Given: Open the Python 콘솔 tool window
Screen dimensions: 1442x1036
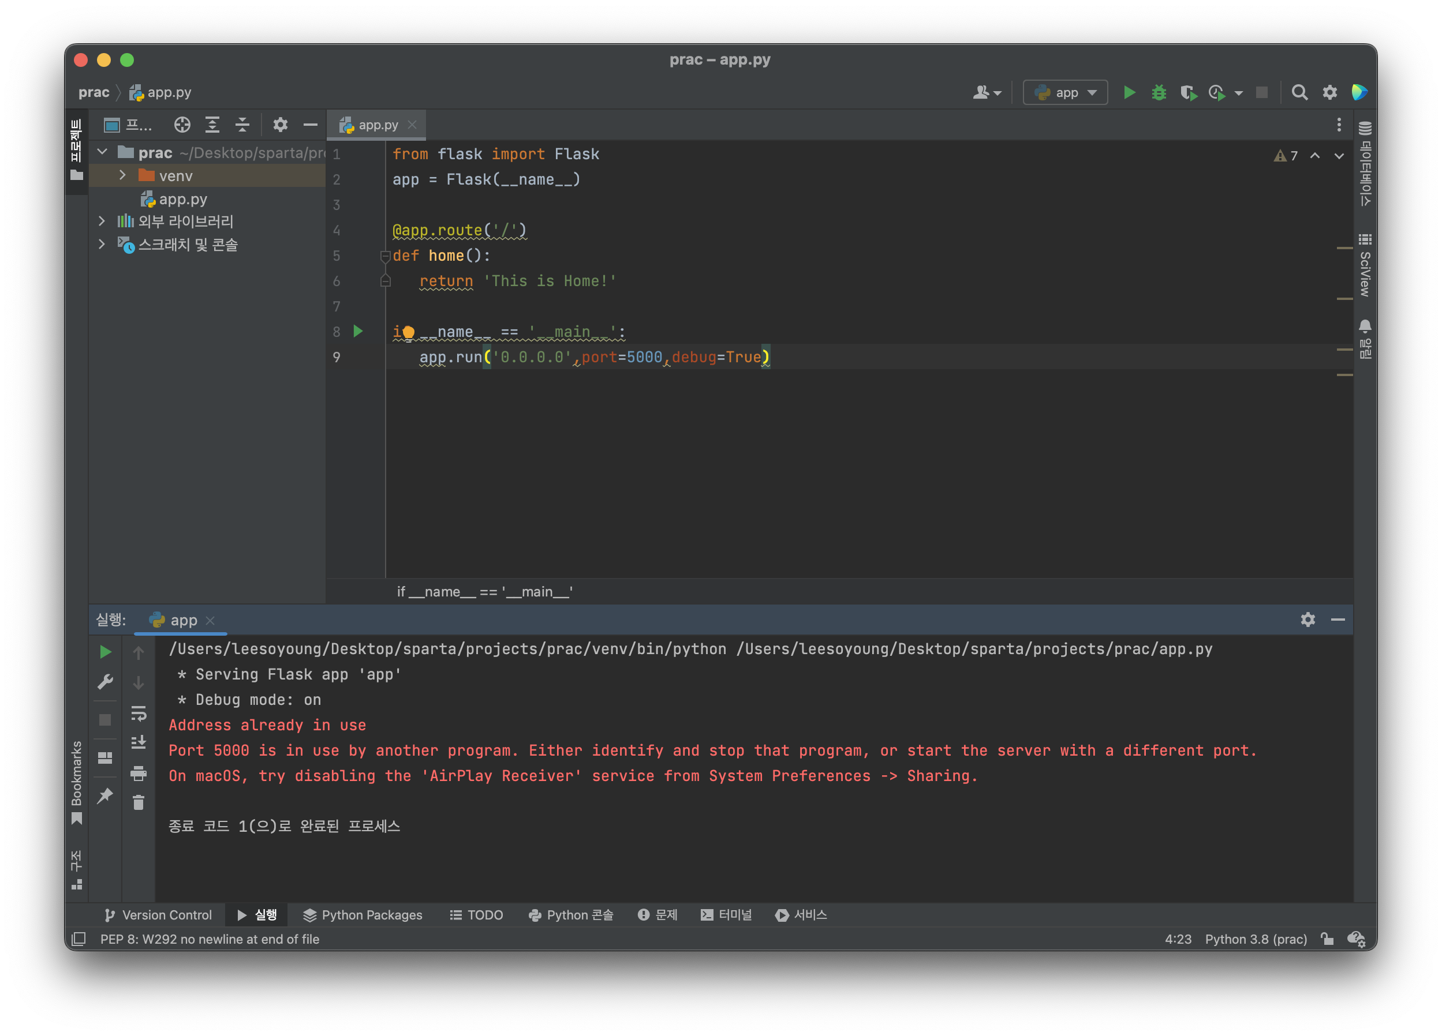Looking at the screenshot, I should [x=571, y=915].
